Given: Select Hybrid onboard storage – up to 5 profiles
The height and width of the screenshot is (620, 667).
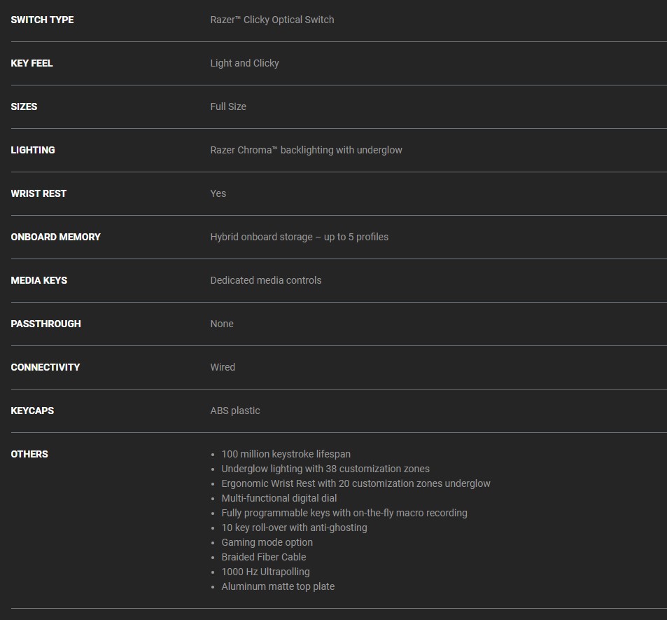Looking at the screenshot, I should pos(300,237).
